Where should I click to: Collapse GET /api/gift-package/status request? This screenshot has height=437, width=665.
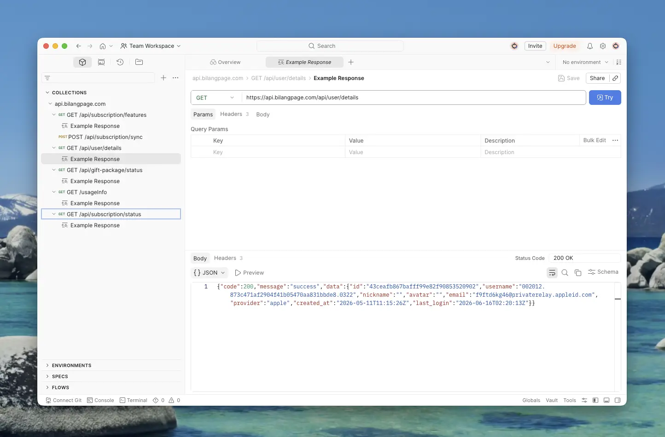54,170
